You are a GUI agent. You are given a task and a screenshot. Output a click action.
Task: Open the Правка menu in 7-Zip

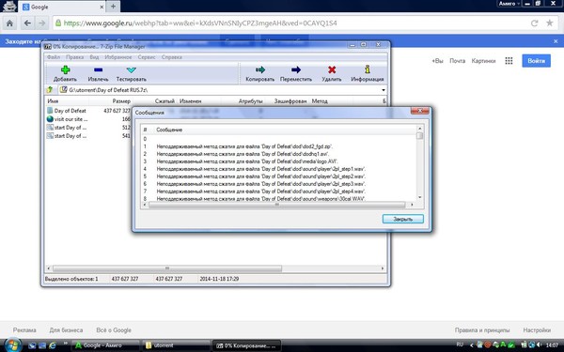click(x=74, y=57)
